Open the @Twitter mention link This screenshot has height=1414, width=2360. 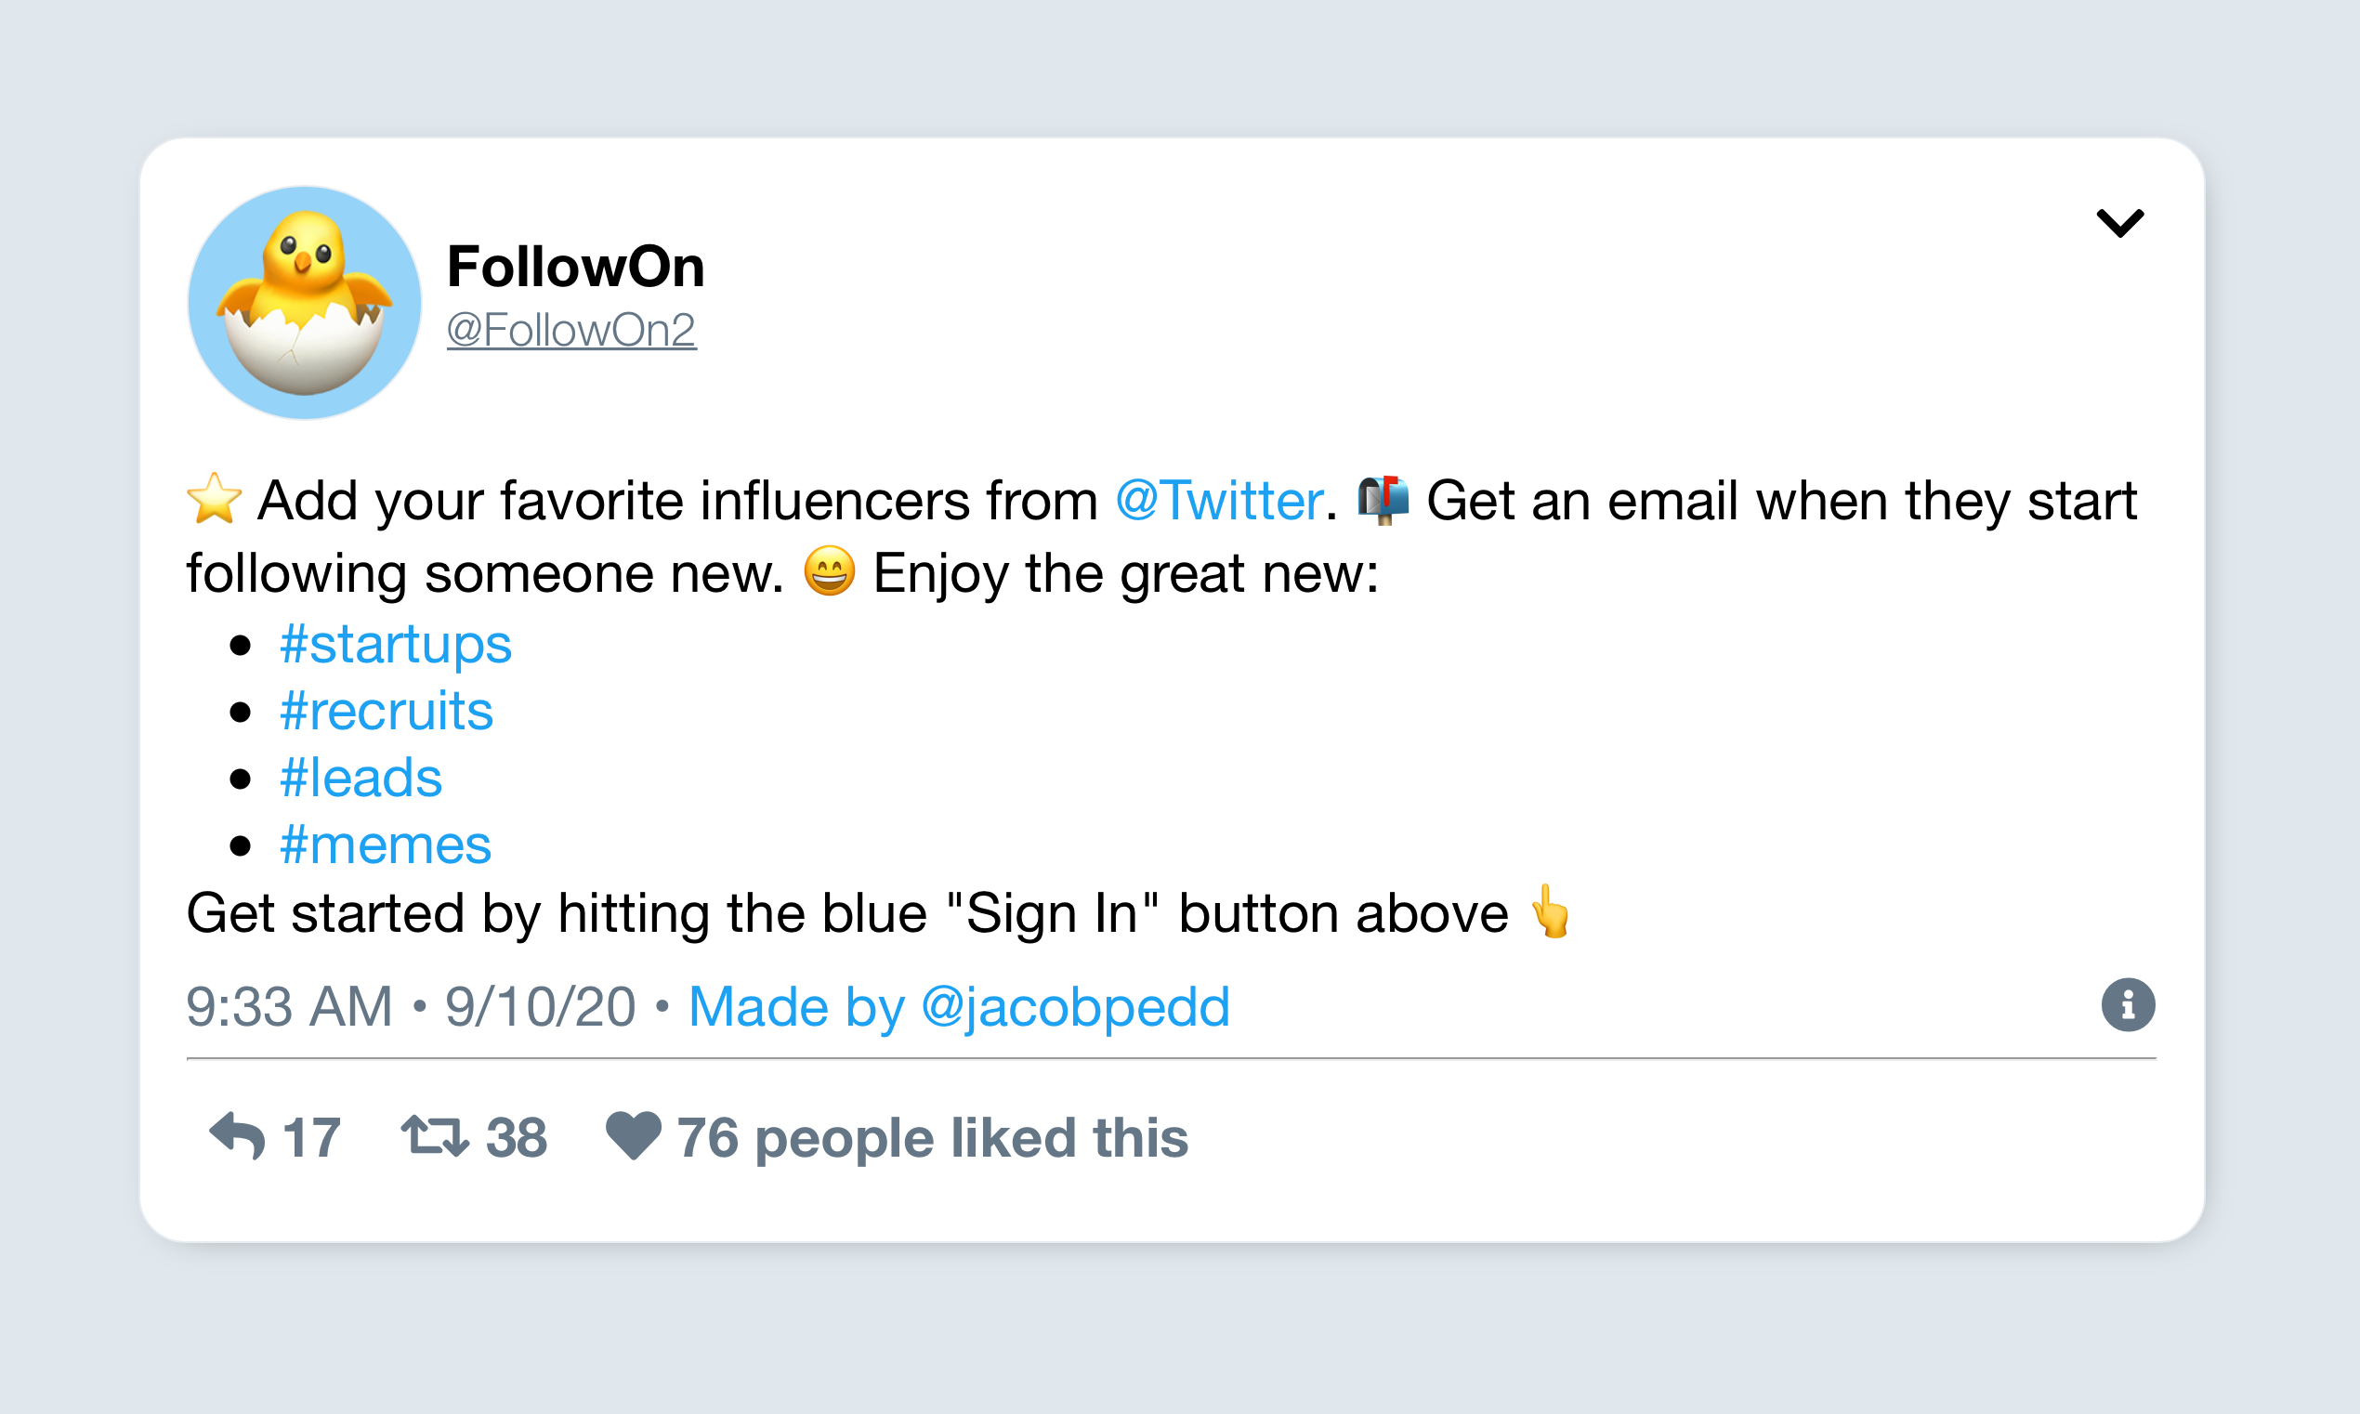(1219, 501)
